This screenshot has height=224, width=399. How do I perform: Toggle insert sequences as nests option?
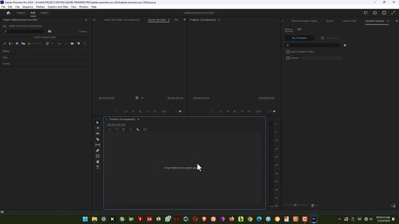[x=110, y=129]
